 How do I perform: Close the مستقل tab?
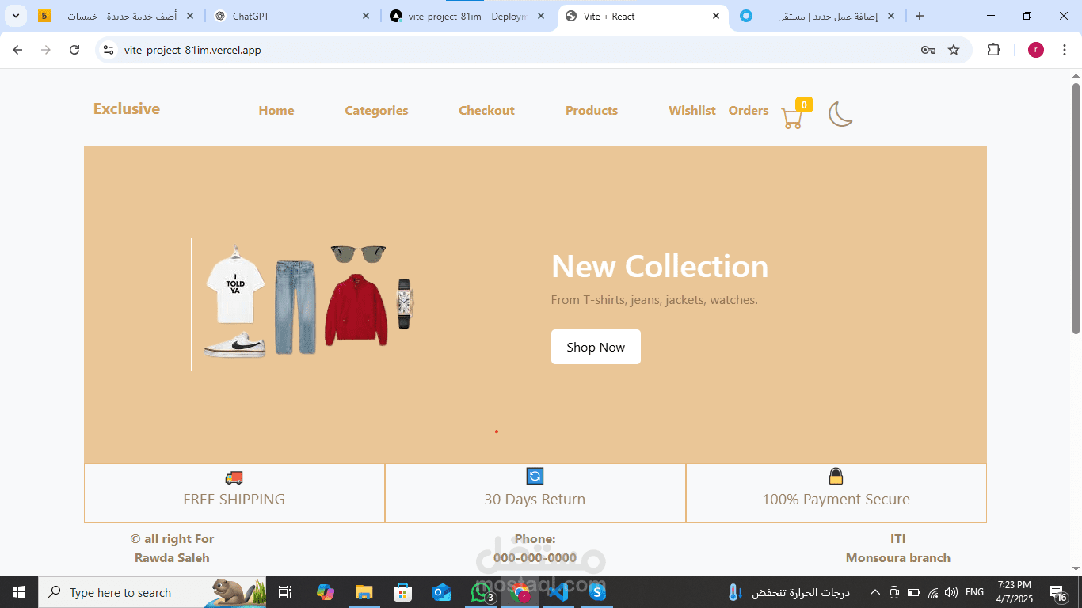(890, 16)
